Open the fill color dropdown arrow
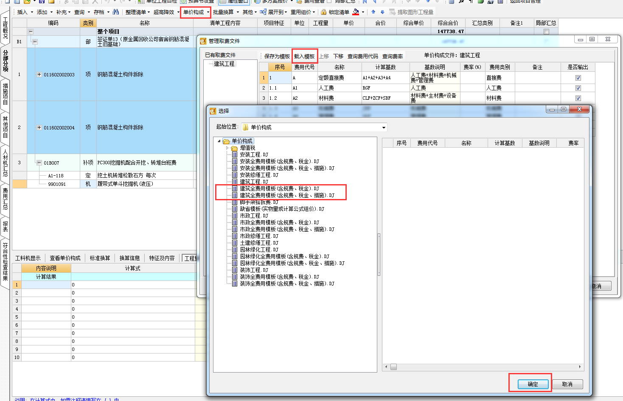 (363, 12)
